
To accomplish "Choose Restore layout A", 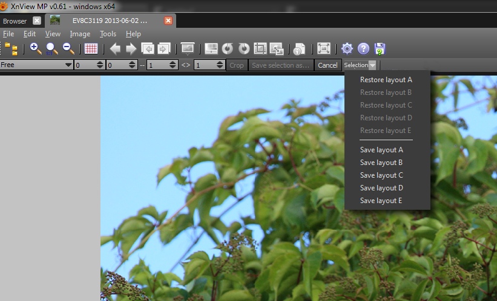I will (387, 80).
